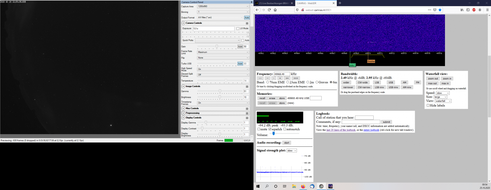
Task: Switch to the Live Beobachtungen BRAMS tab
Action: pos(274,3)
